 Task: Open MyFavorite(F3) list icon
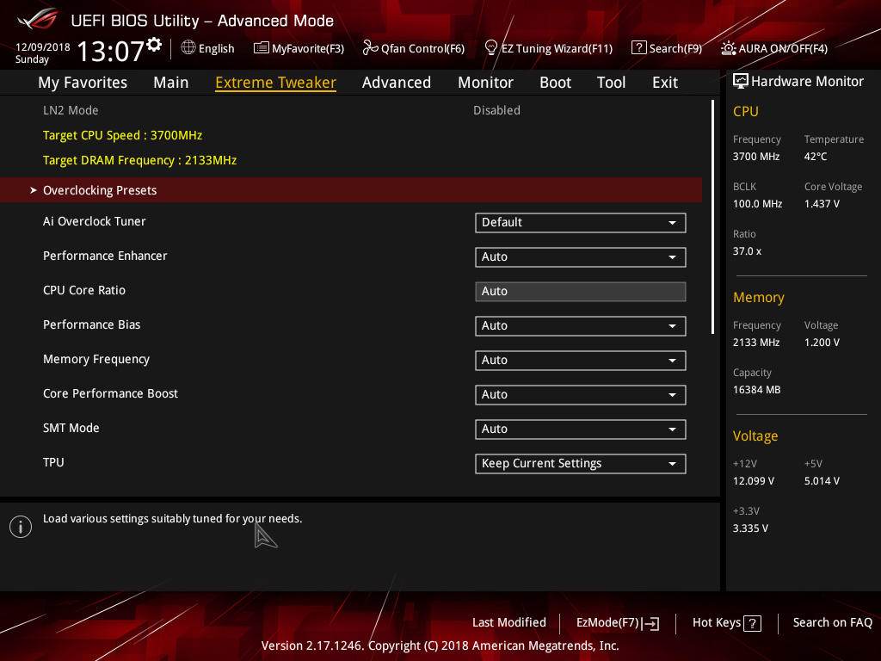point(262,48)
